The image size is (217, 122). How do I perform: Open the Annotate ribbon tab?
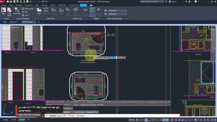point(19,5)
